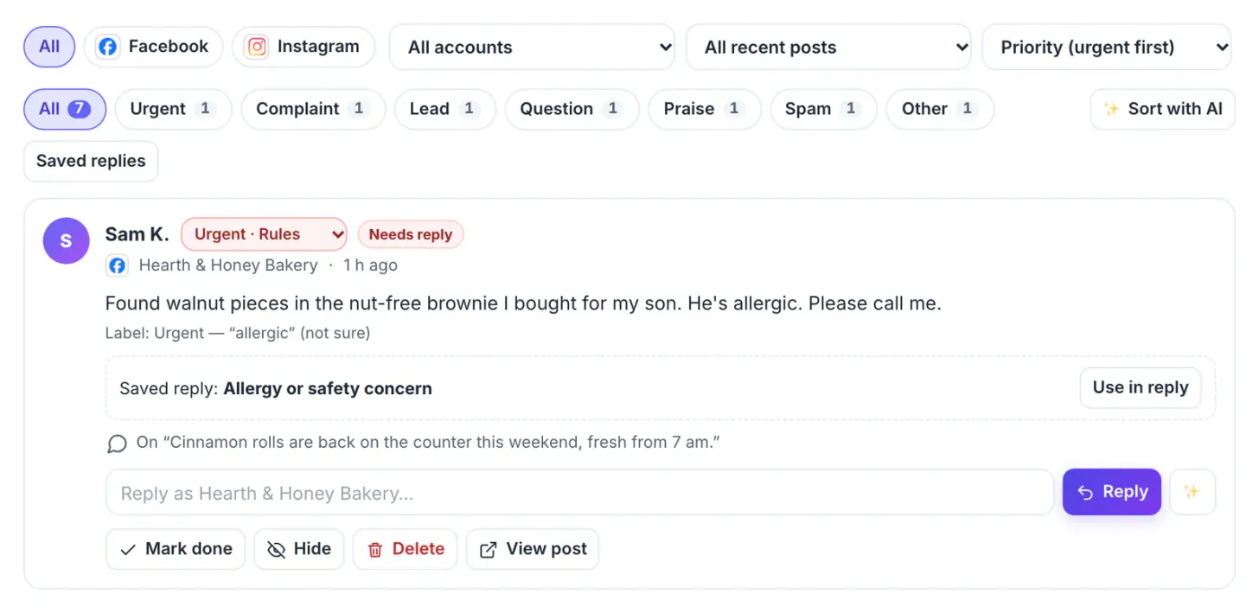This screenshot has width=1259, height=613.
Task: Click Sam K.'s purple S avatar
Action: (67, 241)
